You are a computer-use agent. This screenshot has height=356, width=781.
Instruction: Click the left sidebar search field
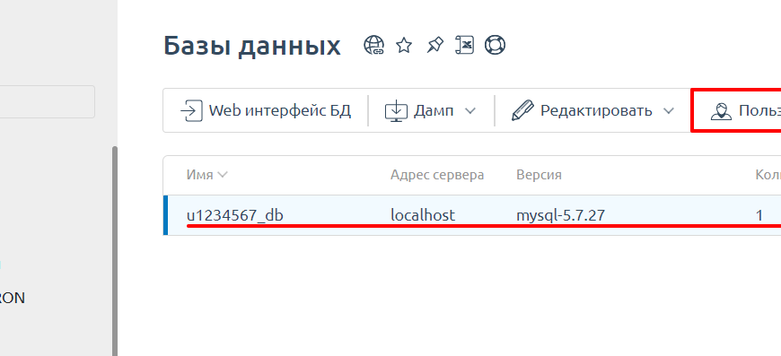(x=48, y=102)
